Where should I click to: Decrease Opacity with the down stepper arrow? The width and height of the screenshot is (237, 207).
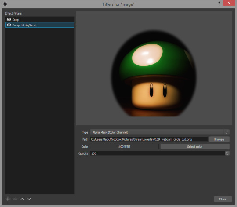coord(227,154)
